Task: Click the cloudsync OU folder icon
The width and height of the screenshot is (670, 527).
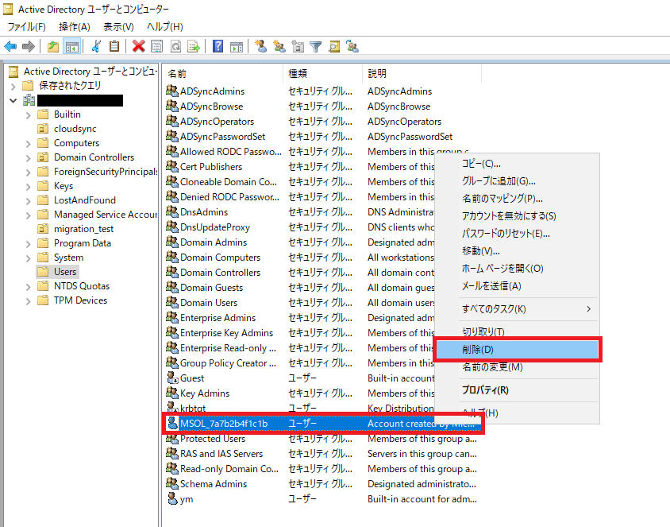Action: [43, 128]
